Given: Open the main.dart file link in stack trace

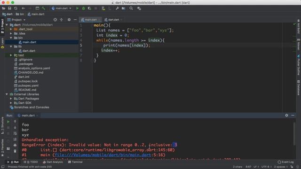Looking at the screenshot, I should click(103, 155).
